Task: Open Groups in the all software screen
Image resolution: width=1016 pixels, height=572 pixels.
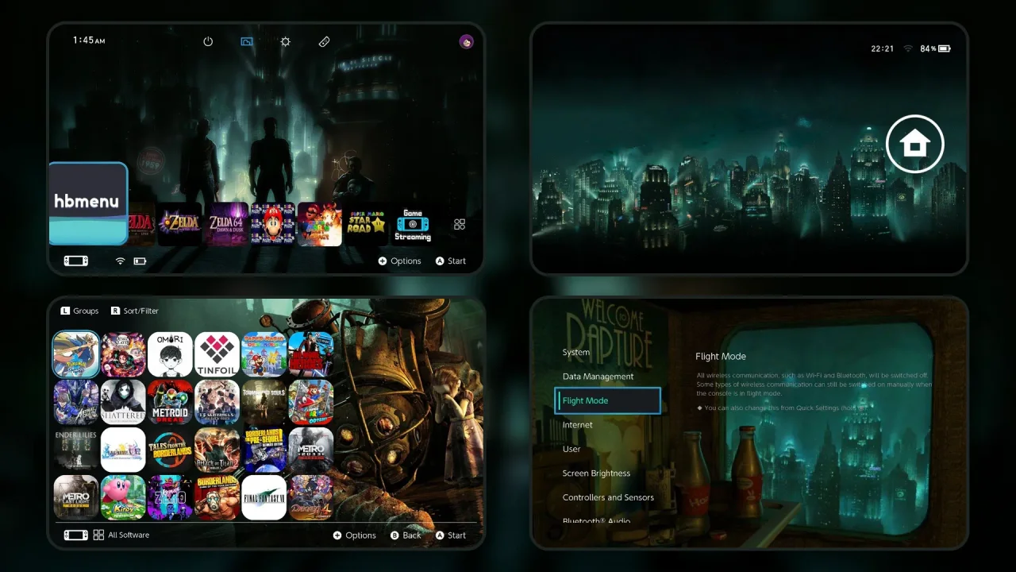Action: [x=79, y=311]
